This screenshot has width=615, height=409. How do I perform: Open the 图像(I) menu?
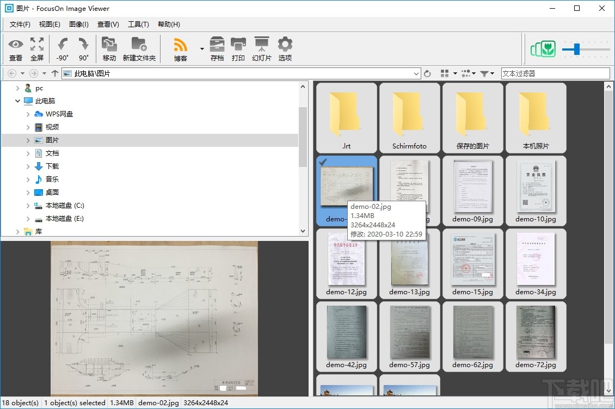(78, 24)
